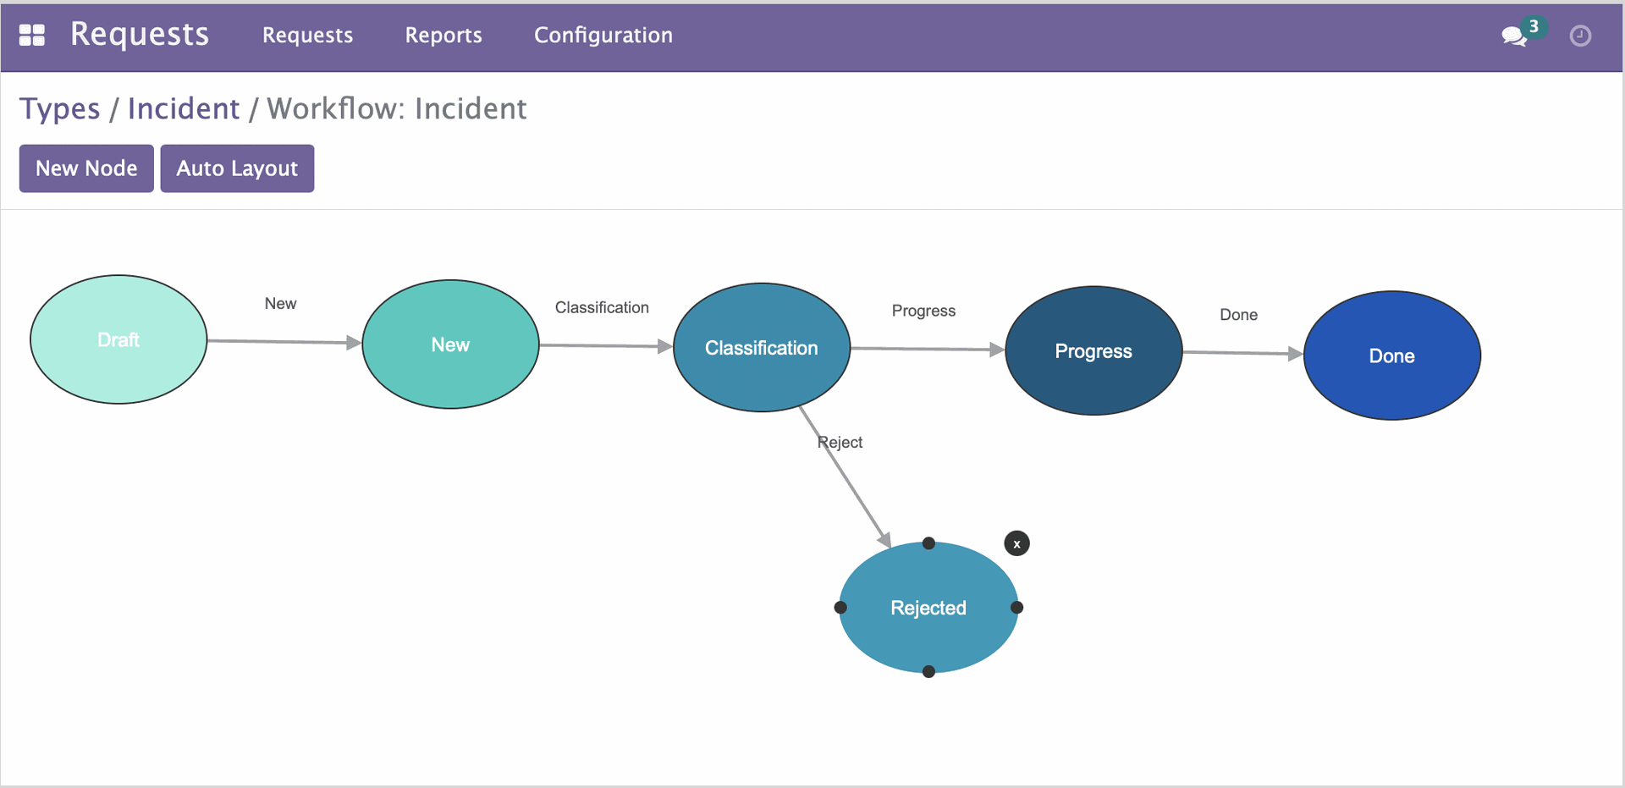This screenshot has height=788, width=1625.
Task: Select the Classification workflow node
Action: coord(762,348)
